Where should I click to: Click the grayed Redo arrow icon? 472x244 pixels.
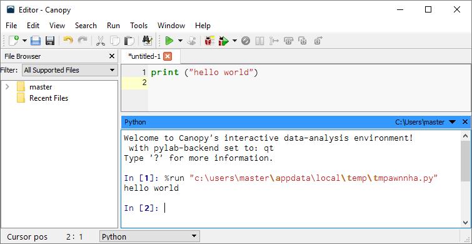pyautogui.click(x=83, y=40)
